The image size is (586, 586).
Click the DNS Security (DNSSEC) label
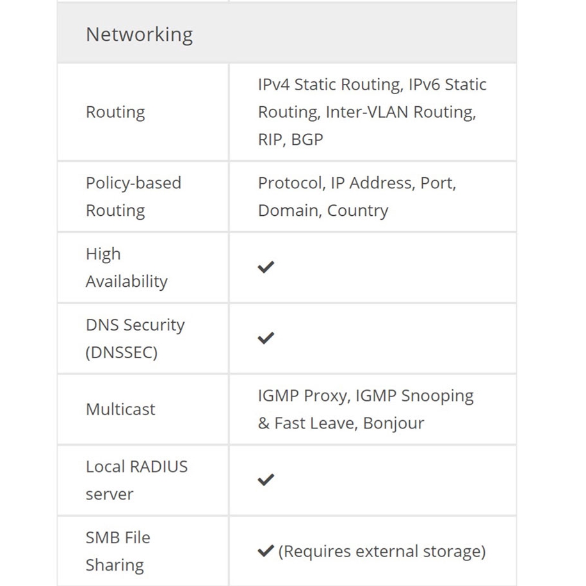(134, 338)
